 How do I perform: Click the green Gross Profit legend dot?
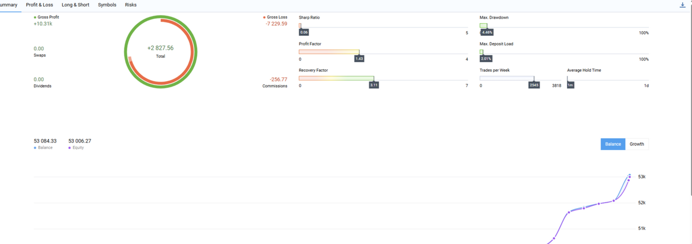point(35,18)
